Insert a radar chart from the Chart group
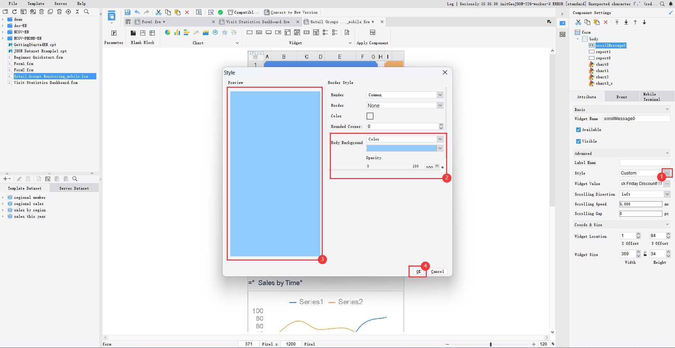The height and width of the screenshot is (348, 675). pos(225,32)
